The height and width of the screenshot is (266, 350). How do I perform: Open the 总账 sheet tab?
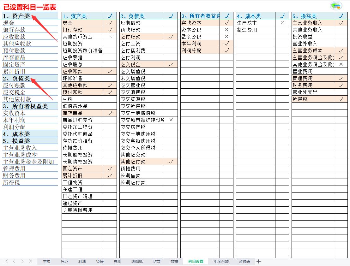pos(117,261)
